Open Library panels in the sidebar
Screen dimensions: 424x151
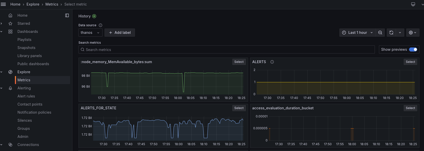click(30, 56)
